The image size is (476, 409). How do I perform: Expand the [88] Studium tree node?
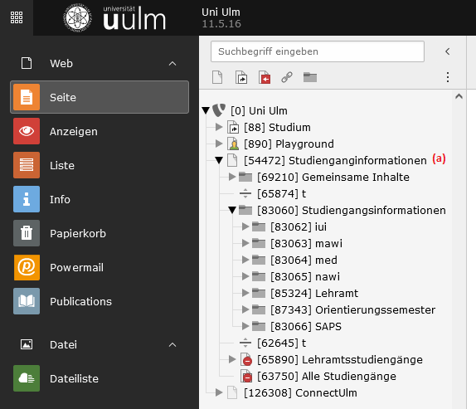[x=219, y=127]
